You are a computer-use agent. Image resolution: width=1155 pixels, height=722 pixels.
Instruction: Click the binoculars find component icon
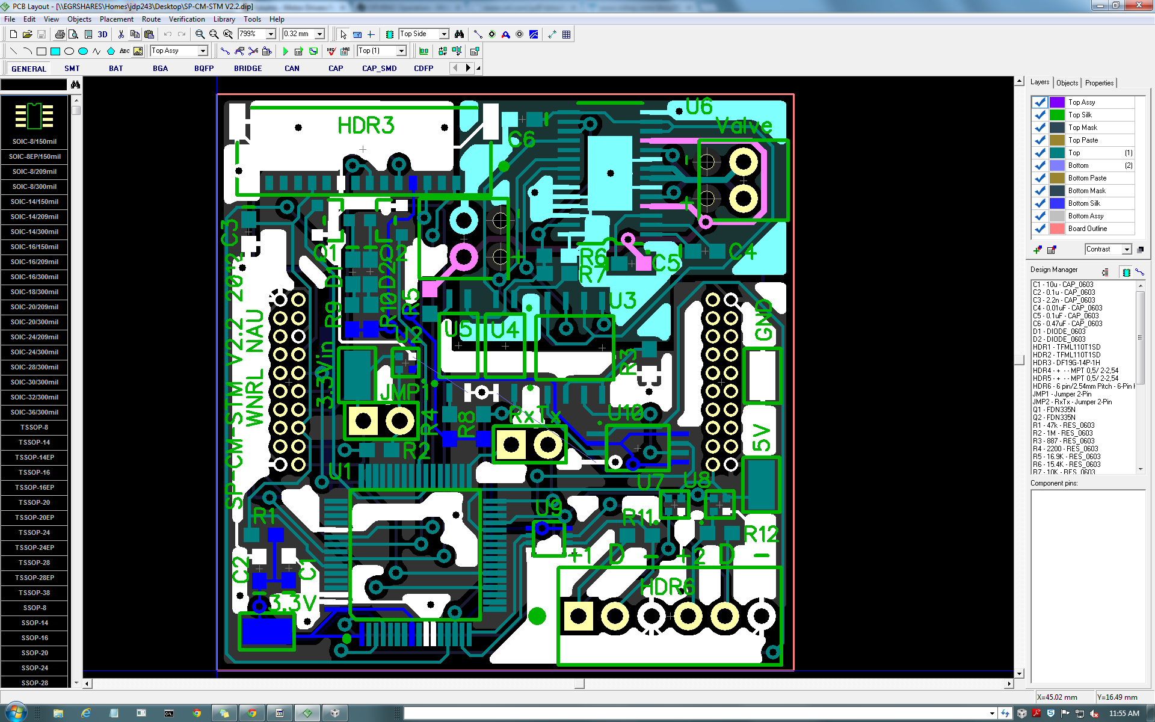[459, 34]
